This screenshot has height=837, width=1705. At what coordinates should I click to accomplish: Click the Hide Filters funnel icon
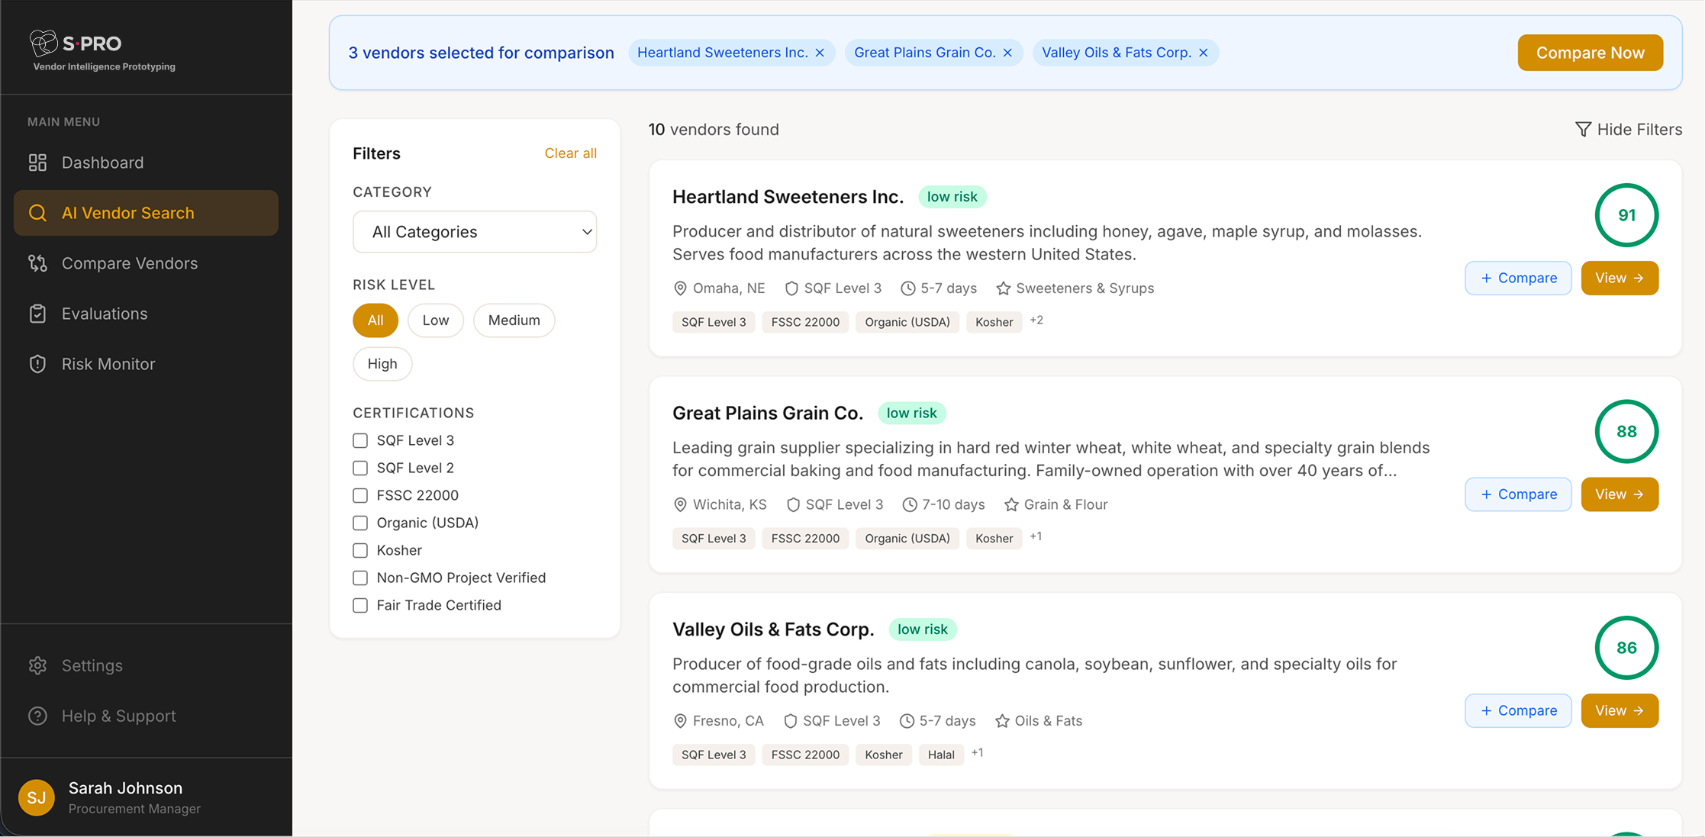tap(1582, 129)
